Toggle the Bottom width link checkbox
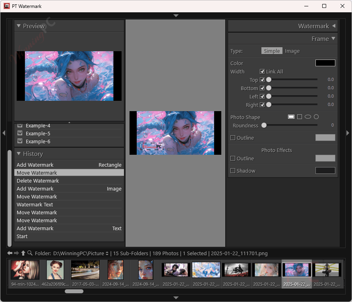The width and height of the screenshot is (352, 302). click(x=262, y=88)
